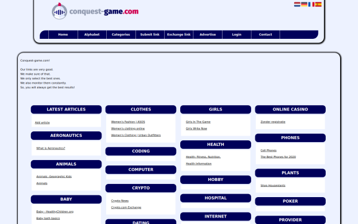Image resolution: width=358 pixels, height=224 pixels.
Task: Open the Poker category header
Action: click(291, 201)
